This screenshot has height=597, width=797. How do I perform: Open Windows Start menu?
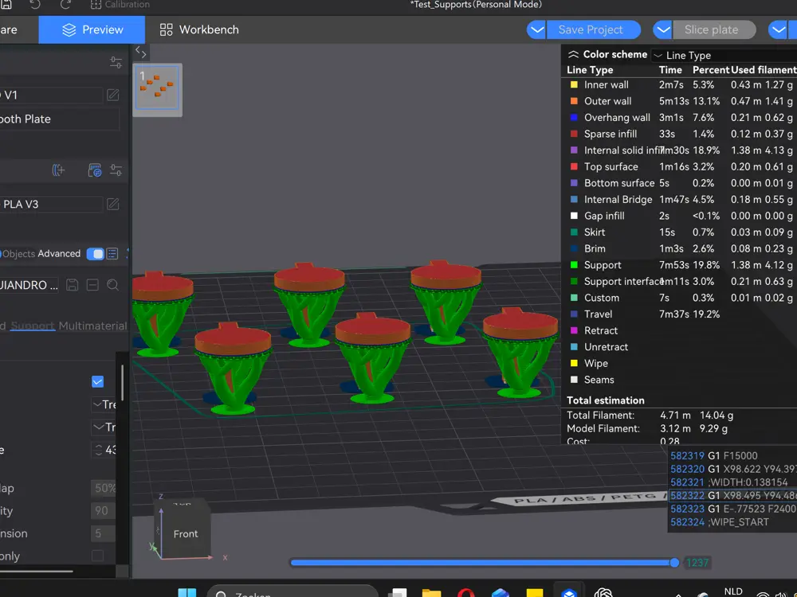tap(187, 592)
